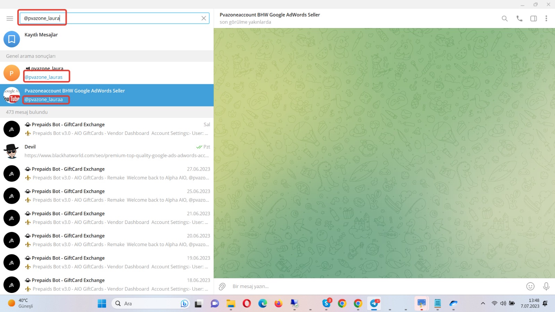Open Prepaids Bot message dated Sal

(107, 129)
